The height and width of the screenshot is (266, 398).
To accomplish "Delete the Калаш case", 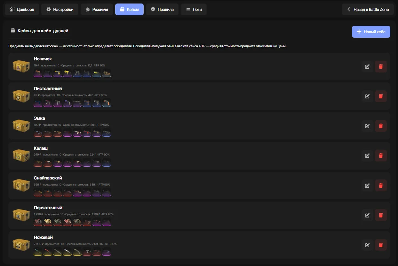I will coord(381,156).
